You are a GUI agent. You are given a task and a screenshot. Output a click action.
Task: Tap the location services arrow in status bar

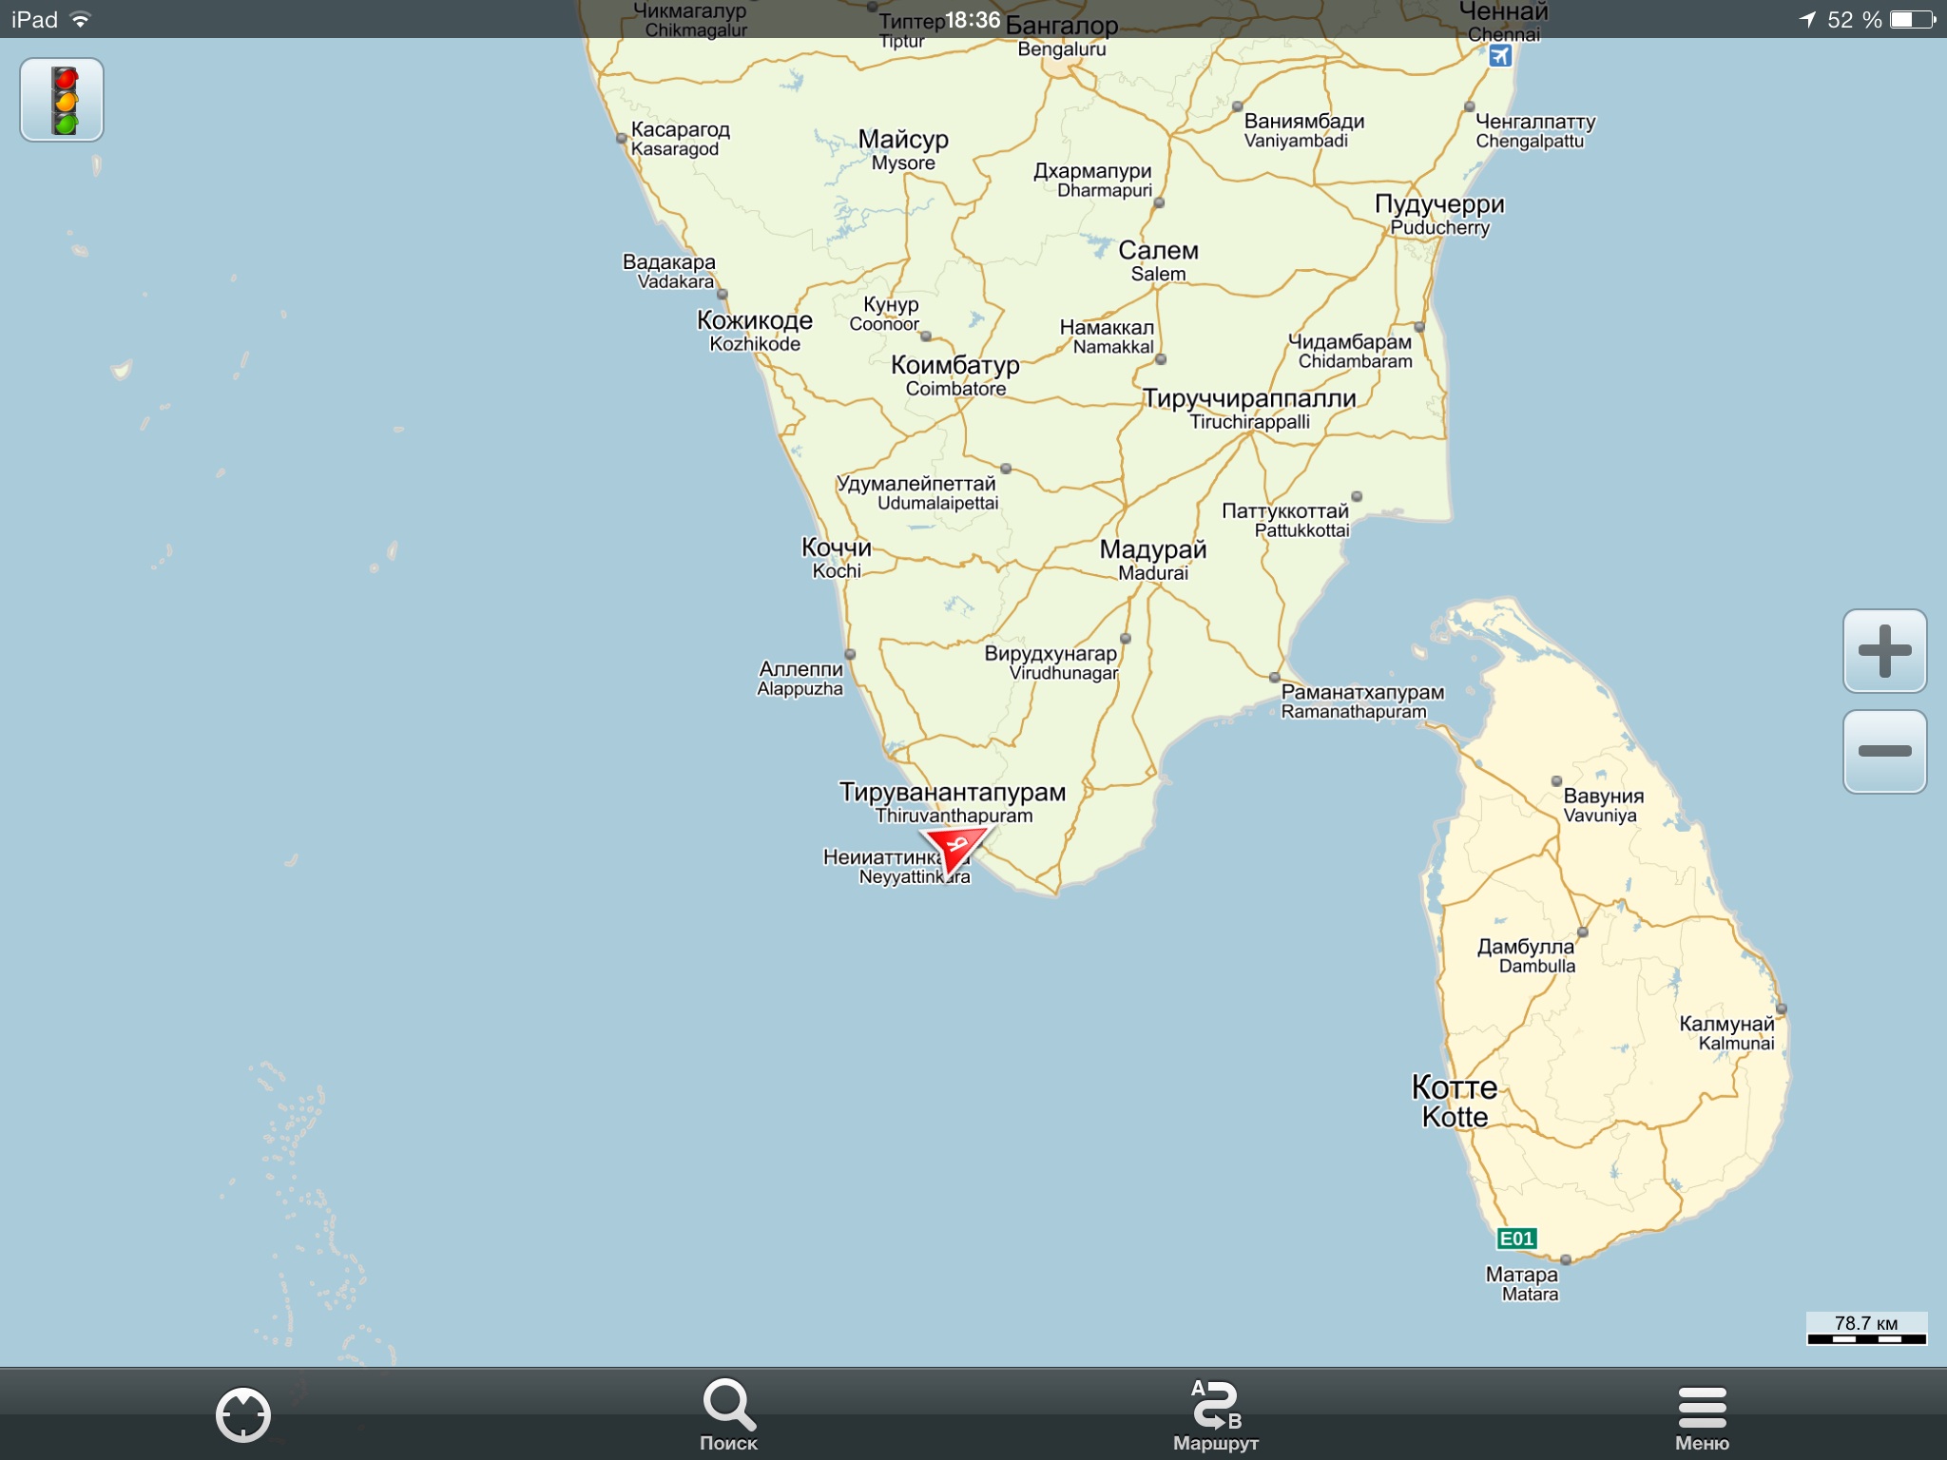[x=1807, y=19]
